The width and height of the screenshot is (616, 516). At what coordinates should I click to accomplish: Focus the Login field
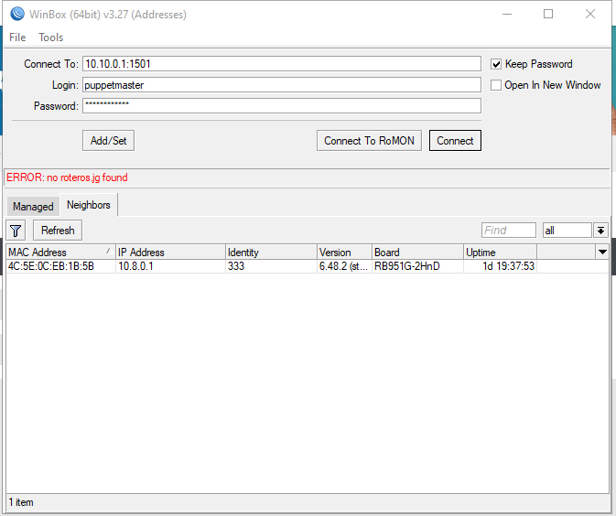(x=282, y=85)
